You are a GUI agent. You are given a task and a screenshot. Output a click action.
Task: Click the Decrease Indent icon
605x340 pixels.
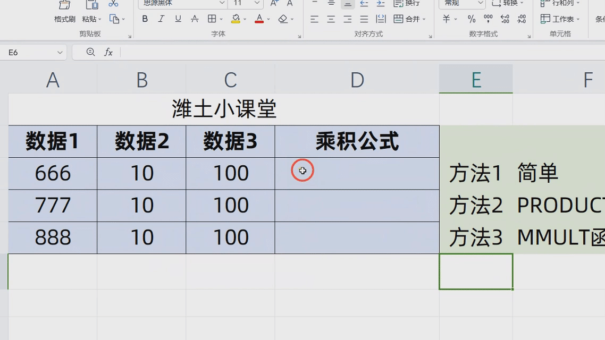(x=364, y=4)
